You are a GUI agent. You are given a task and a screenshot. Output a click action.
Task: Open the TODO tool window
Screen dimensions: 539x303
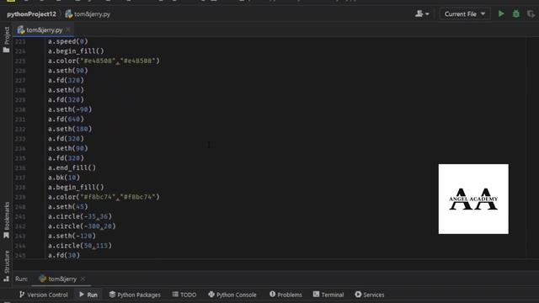coord(184,295)
